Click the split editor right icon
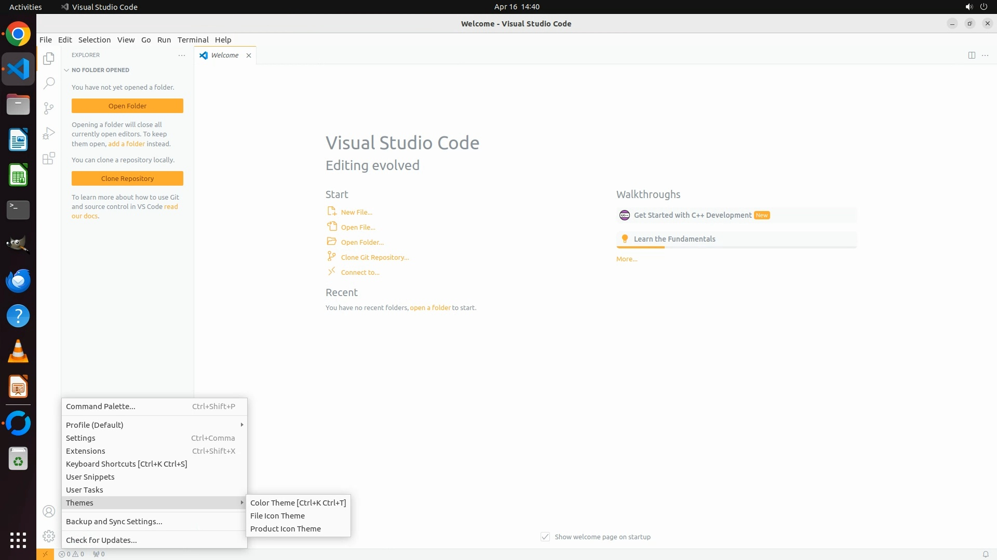Screen dimensions: 997x560 pyautogui.click(x=972, y=55)
